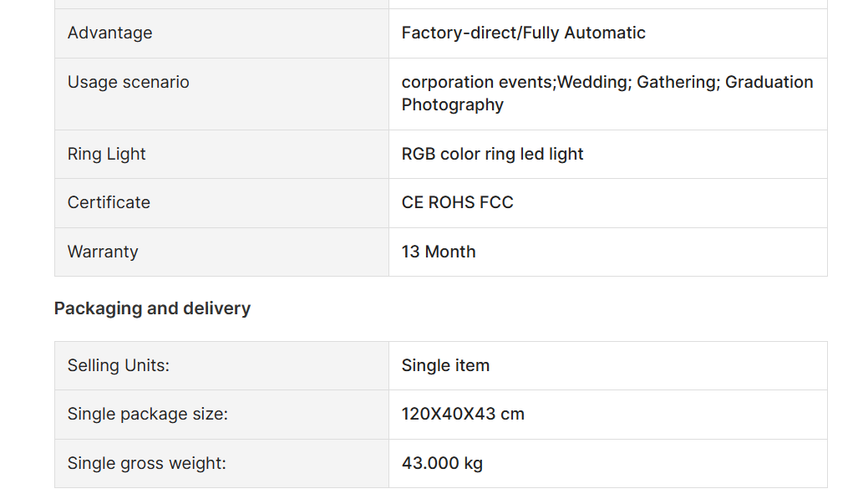The height and width of the screenshot is (499, 863).
Task: Click the Packaging and delivery heading
Action: point(152,308)
